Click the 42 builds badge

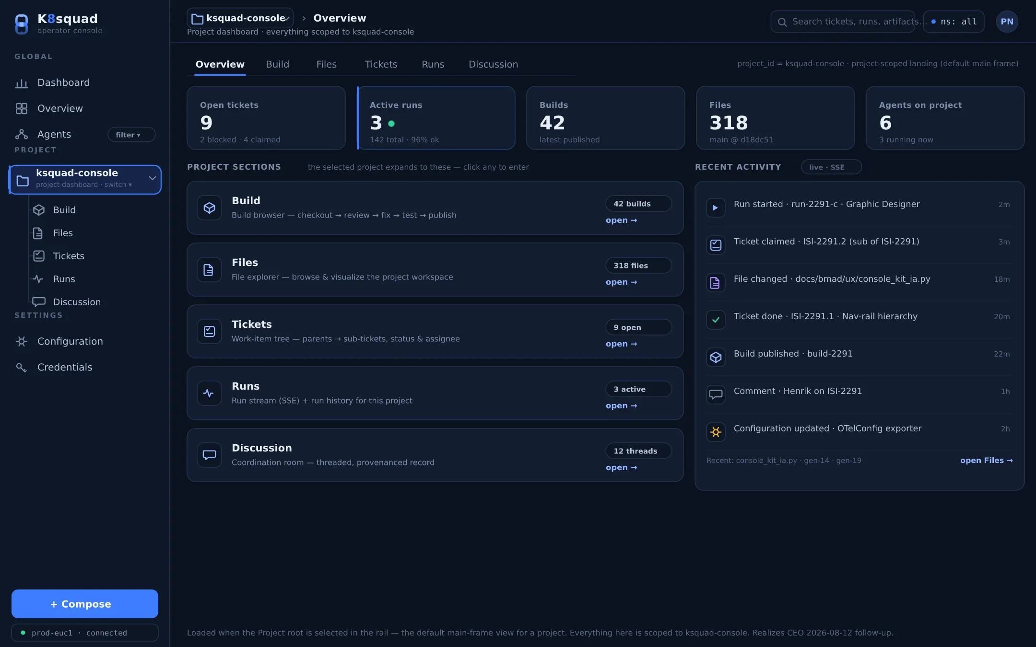click(x=638, y=204)
